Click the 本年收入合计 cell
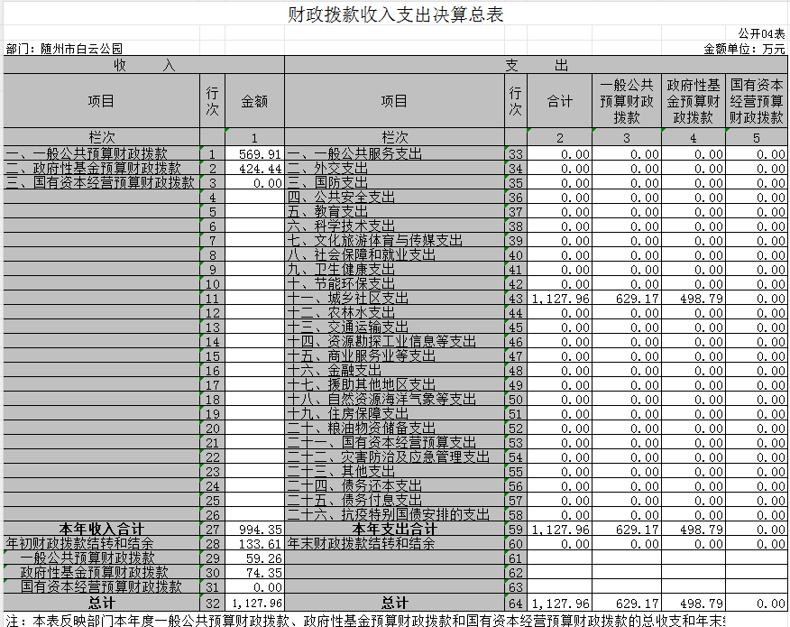This screenshot has height=627, width=790. coord(102,530)
